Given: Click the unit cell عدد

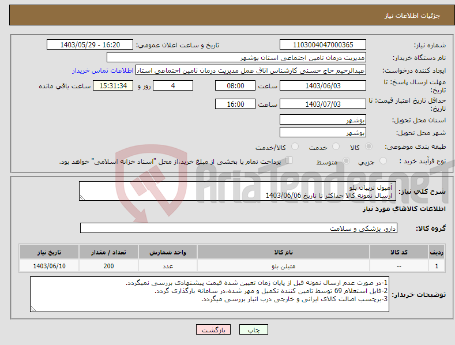Looking at the screenshot, I should click(x=168, y=266).
